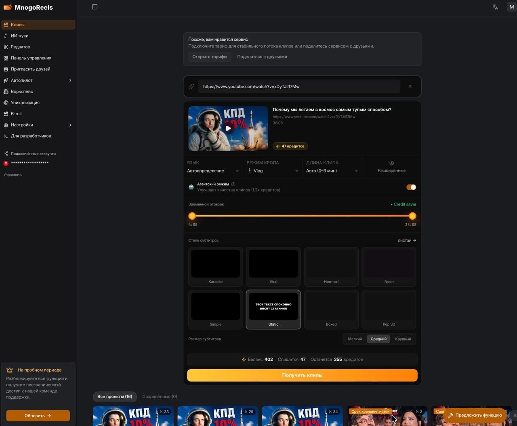Open the project thumbnail with 33 clips
The height and width of the screenshot is (426, 517).
[133, 416]
